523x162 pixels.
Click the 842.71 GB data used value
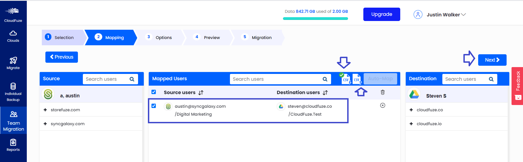point(305,11)
